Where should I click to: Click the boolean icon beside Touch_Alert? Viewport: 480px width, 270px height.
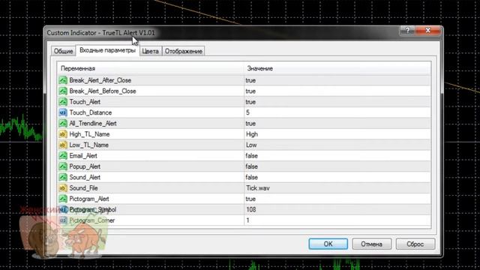[x=63, y=102]
